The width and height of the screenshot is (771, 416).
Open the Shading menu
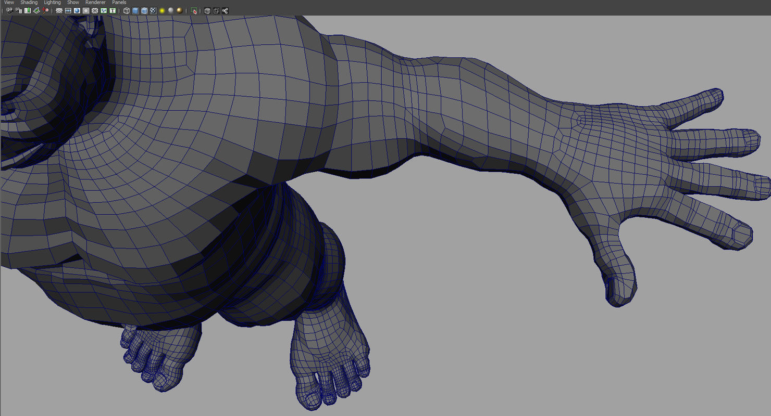pyautogui.click(x=29, y=3)
